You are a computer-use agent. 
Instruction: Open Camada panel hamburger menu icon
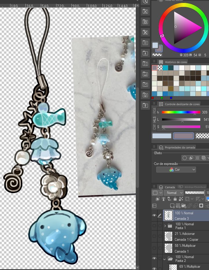click(154, 186)
